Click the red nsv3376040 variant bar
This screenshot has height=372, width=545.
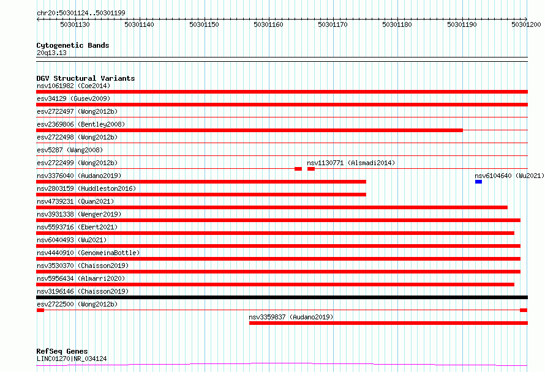(x=201, y=182)
